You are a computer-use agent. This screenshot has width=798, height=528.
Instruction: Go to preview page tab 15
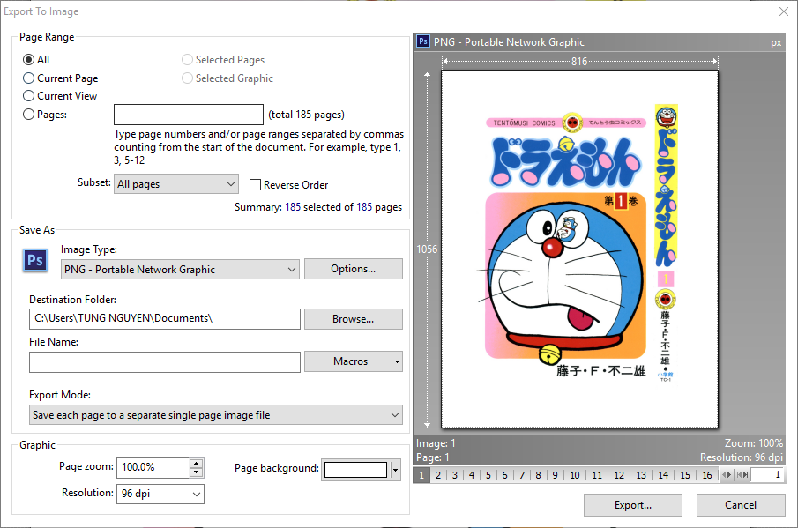tap(685, 474)
